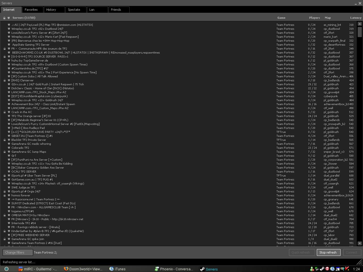Switch to the Spectate tab

76,10
